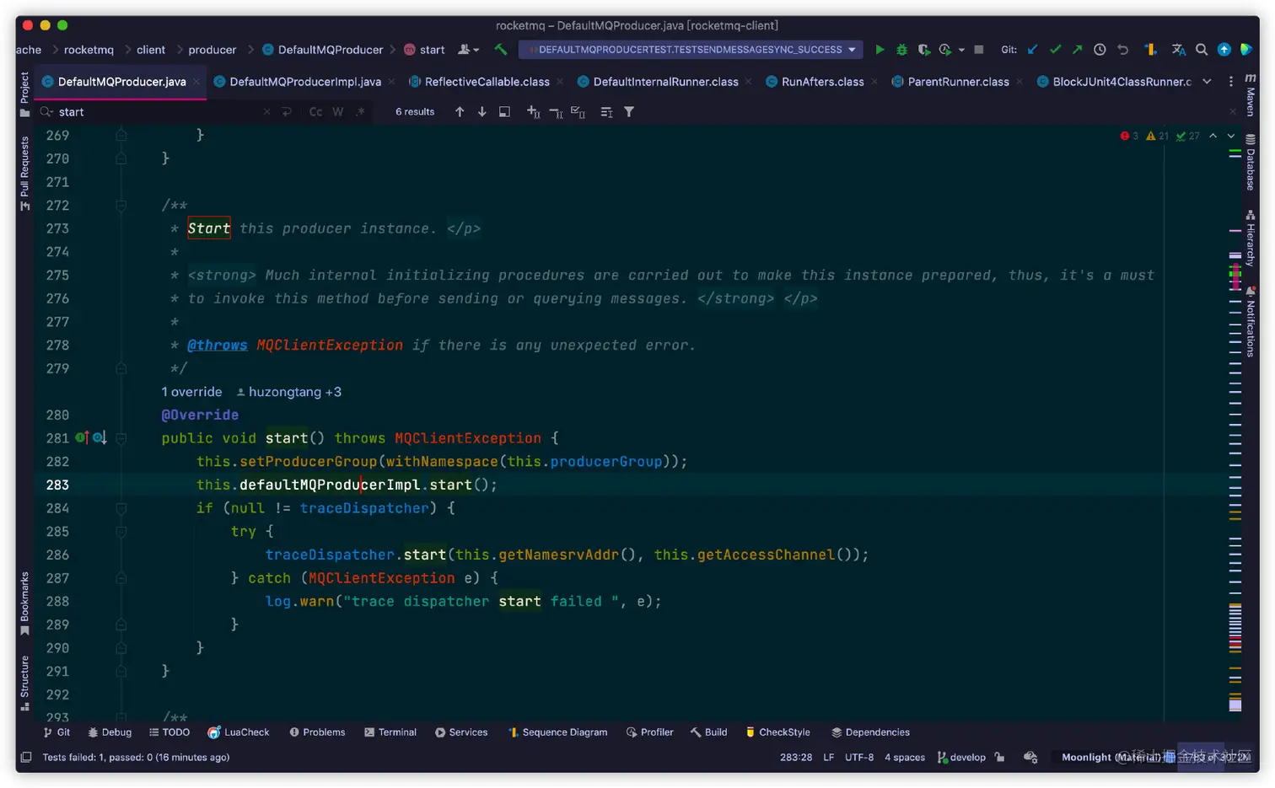
Task: Open Bookmarks side panel
Action: point(24,603)
